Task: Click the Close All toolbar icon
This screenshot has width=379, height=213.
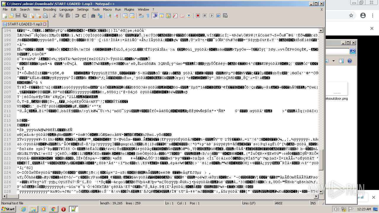Action: click(38, 16)
